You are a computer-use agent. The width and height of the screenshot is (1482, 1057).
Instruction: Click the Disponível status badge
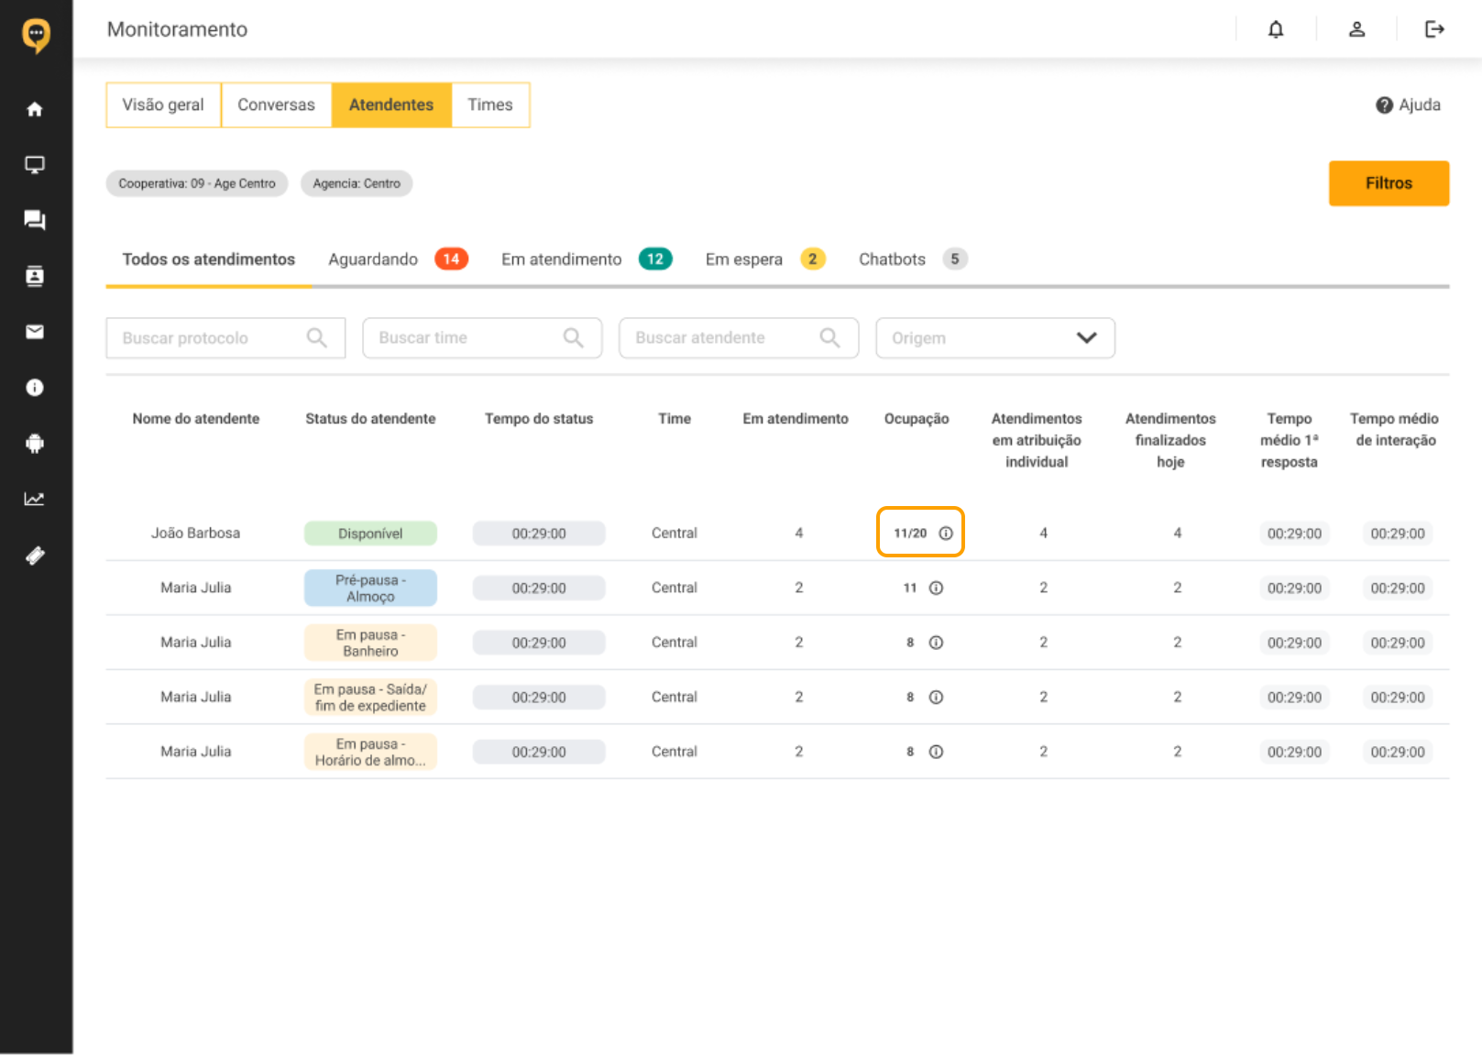tap(370, 534)
